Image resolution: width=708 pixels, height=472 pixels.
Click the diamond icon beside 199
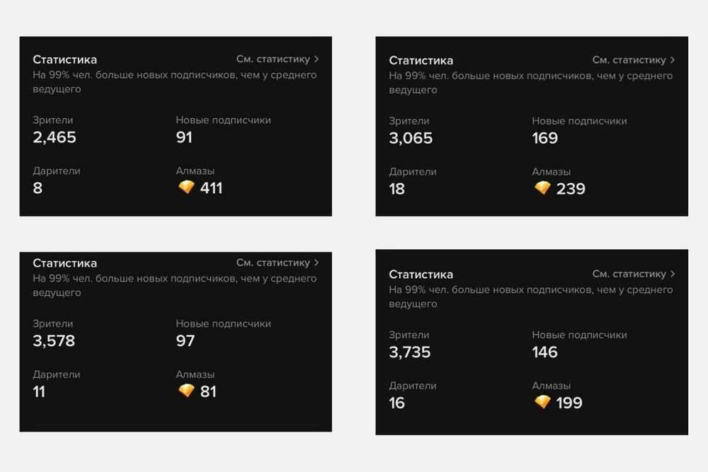(542, 402)
